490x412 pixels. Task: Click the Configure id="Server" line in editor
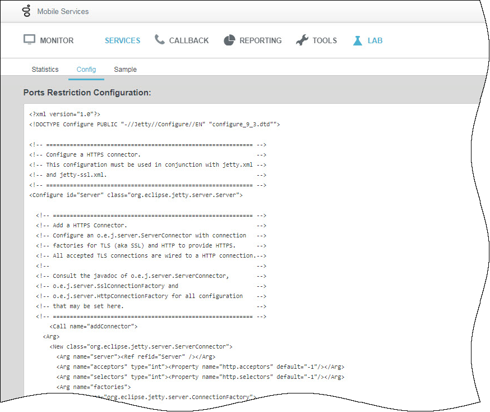136,195
